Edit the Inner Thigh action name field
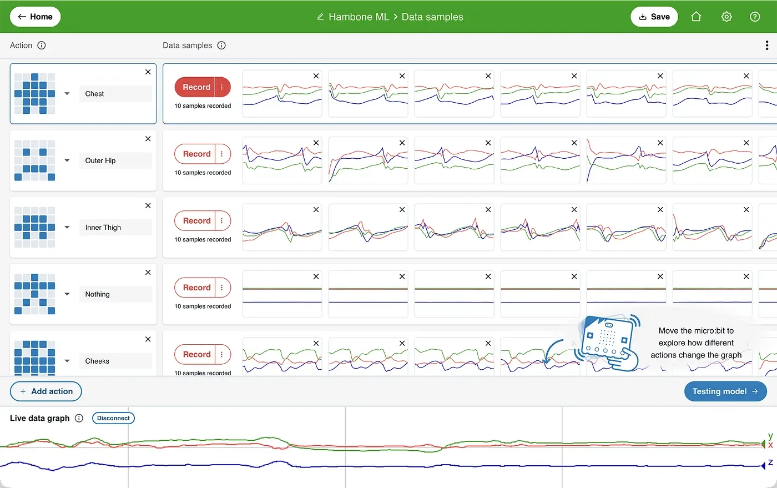The width and height of the screenshot is (777, 488). [115, 227]
